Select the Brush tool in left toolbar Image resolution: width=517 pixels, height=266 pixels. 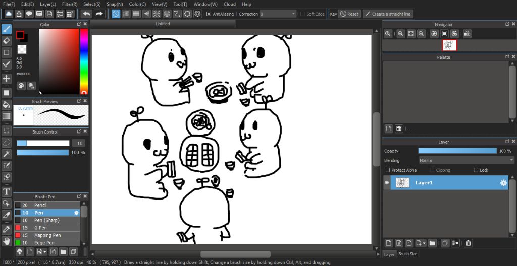coord(6,29)
